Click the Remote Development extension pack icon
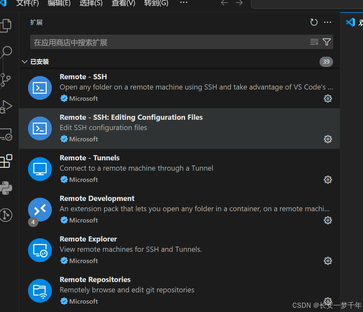The width and height of the screenshot is (363, 312). 40,210
